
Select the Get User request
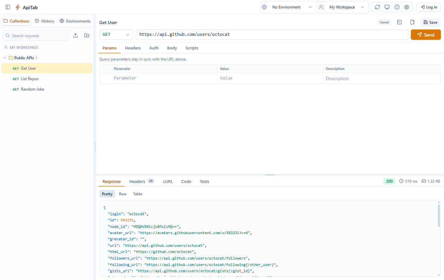pos(47,68)
